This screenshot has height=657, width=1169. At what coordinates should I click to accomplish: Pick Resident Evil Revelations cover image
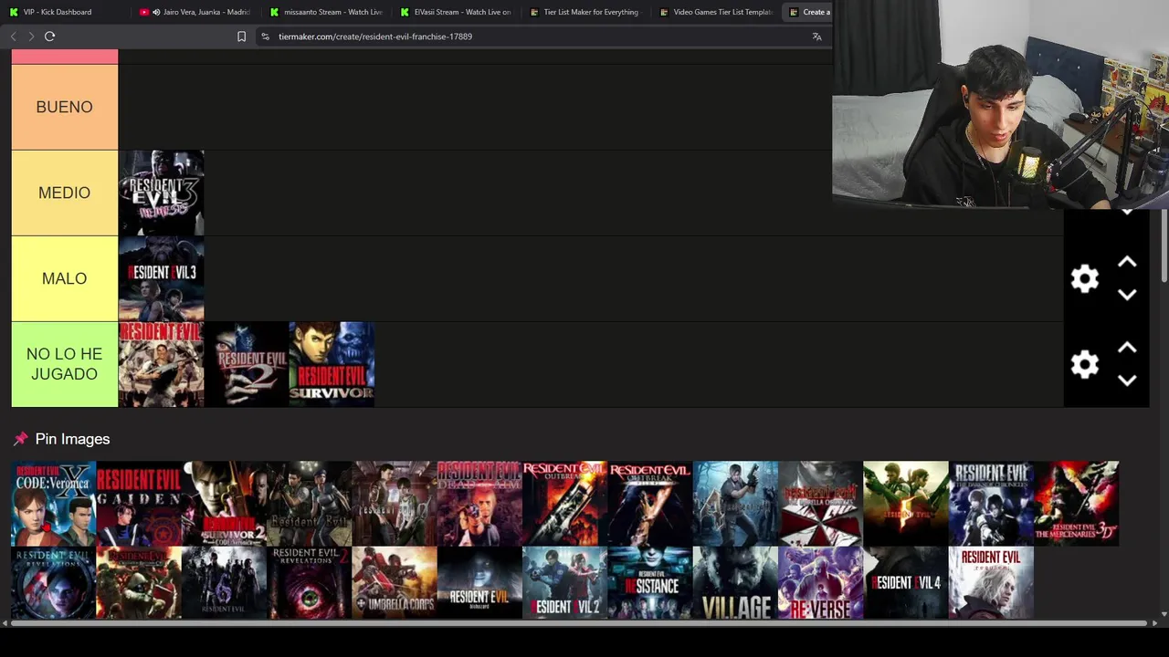pos(53,583)
